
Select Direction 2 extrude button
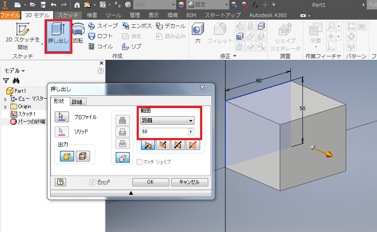163,145
